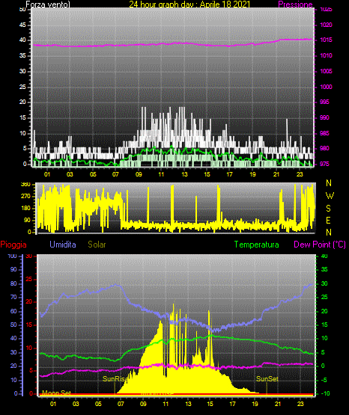This screenshot has width=349, height=415.
Task: Click pressure axis value 975
Action: tap(324, 164)
